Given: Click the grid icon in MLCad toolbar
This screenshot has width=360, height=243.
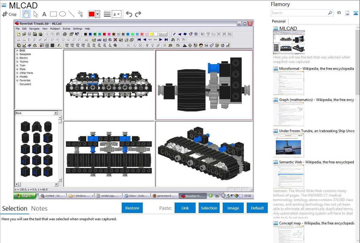Looking at the screenshot, I should point(47,45).
